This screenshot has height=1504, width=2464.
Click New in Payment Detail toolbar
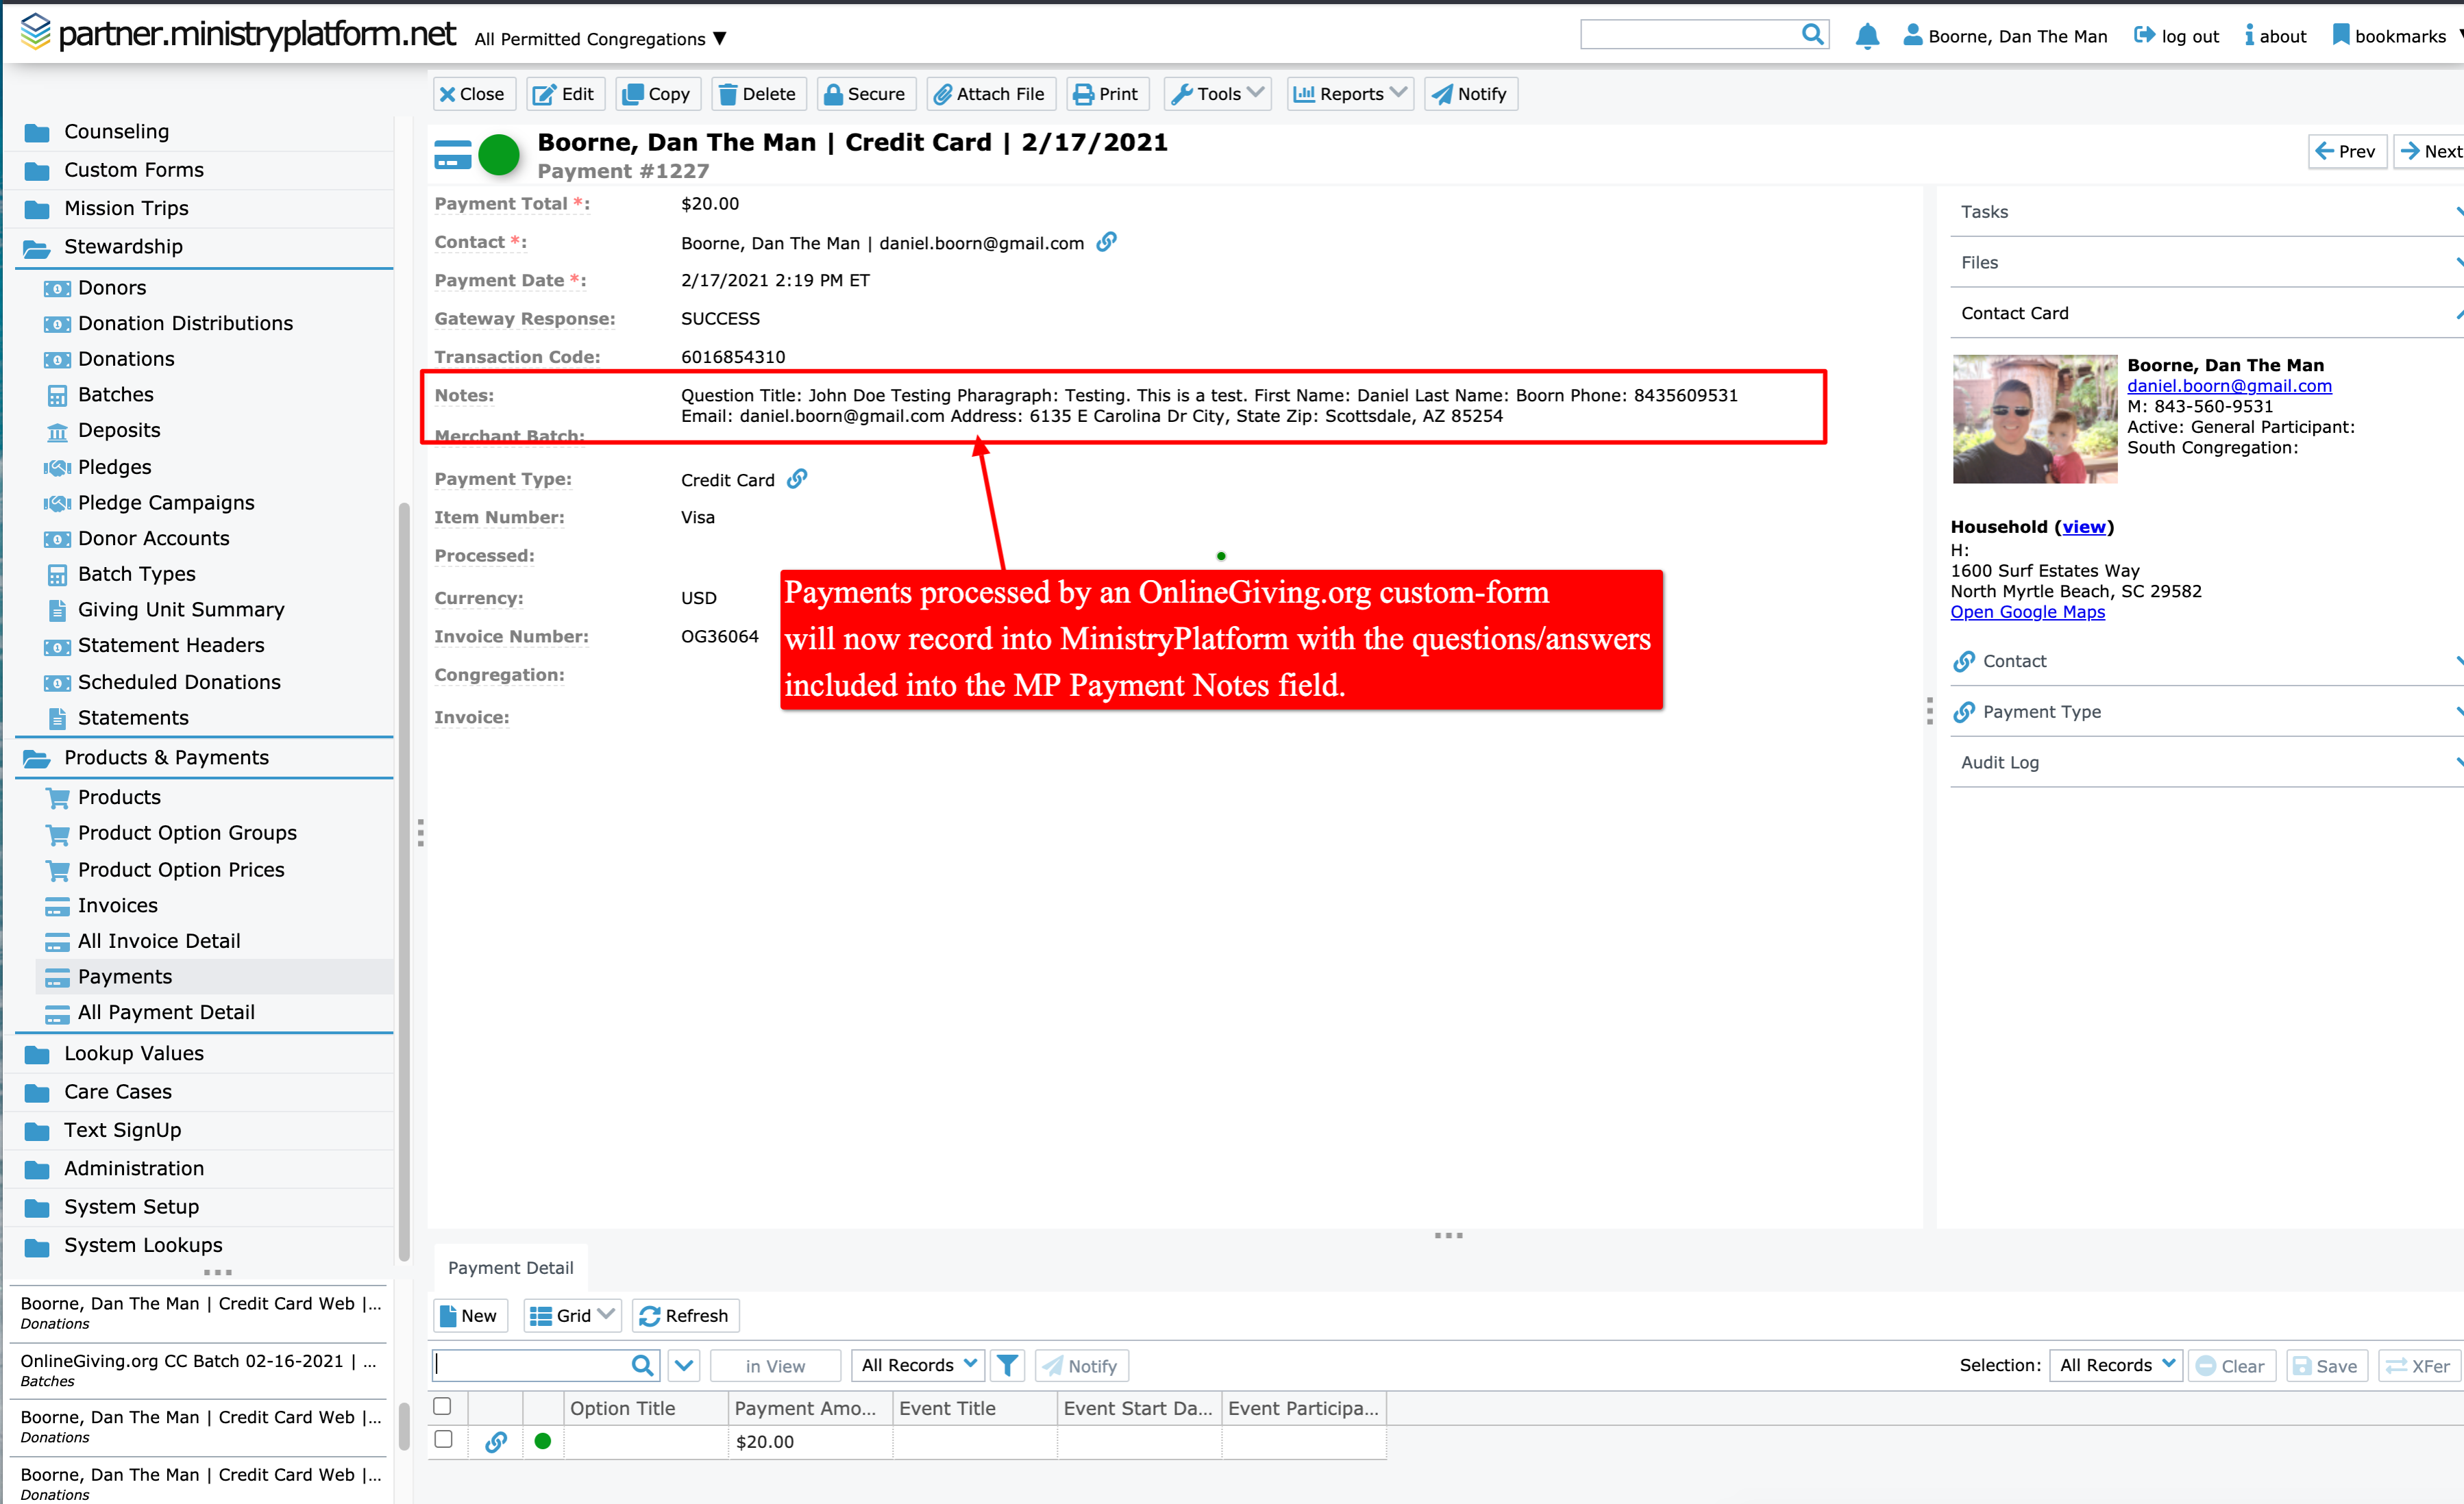click(469, 1315)
